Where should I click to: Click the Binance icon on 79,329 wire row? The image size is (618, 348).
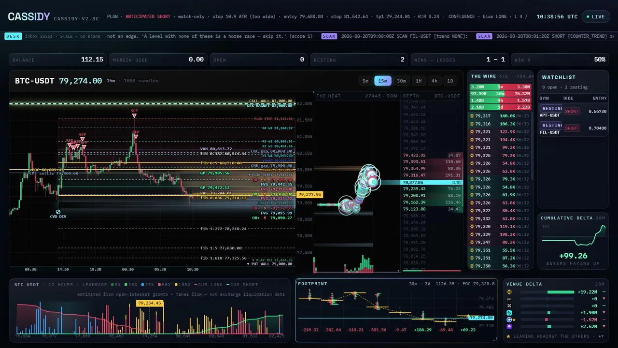[x=472, y=234]
